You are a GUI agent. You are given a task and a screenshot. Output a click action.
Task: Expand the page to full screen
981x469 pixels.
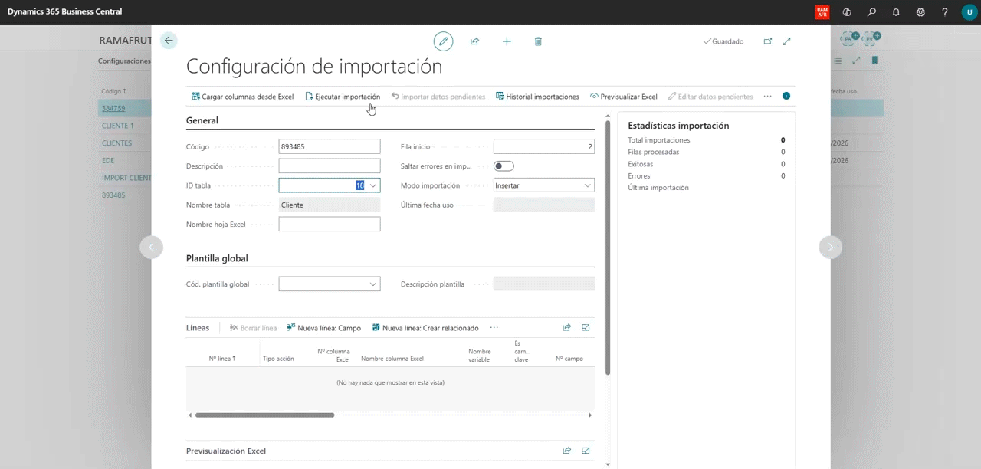(786, 41)
